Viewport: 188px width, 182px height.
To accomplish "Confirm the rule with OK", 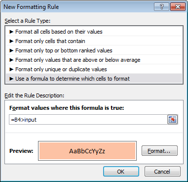I will tap(121, 172).
